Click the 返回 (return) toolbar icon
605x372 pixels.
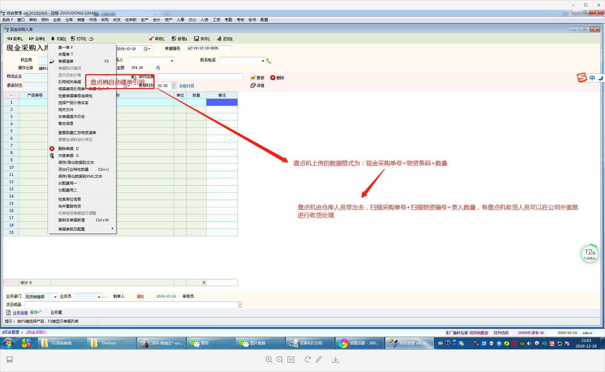pyautogui.click(x=219, y=39)
